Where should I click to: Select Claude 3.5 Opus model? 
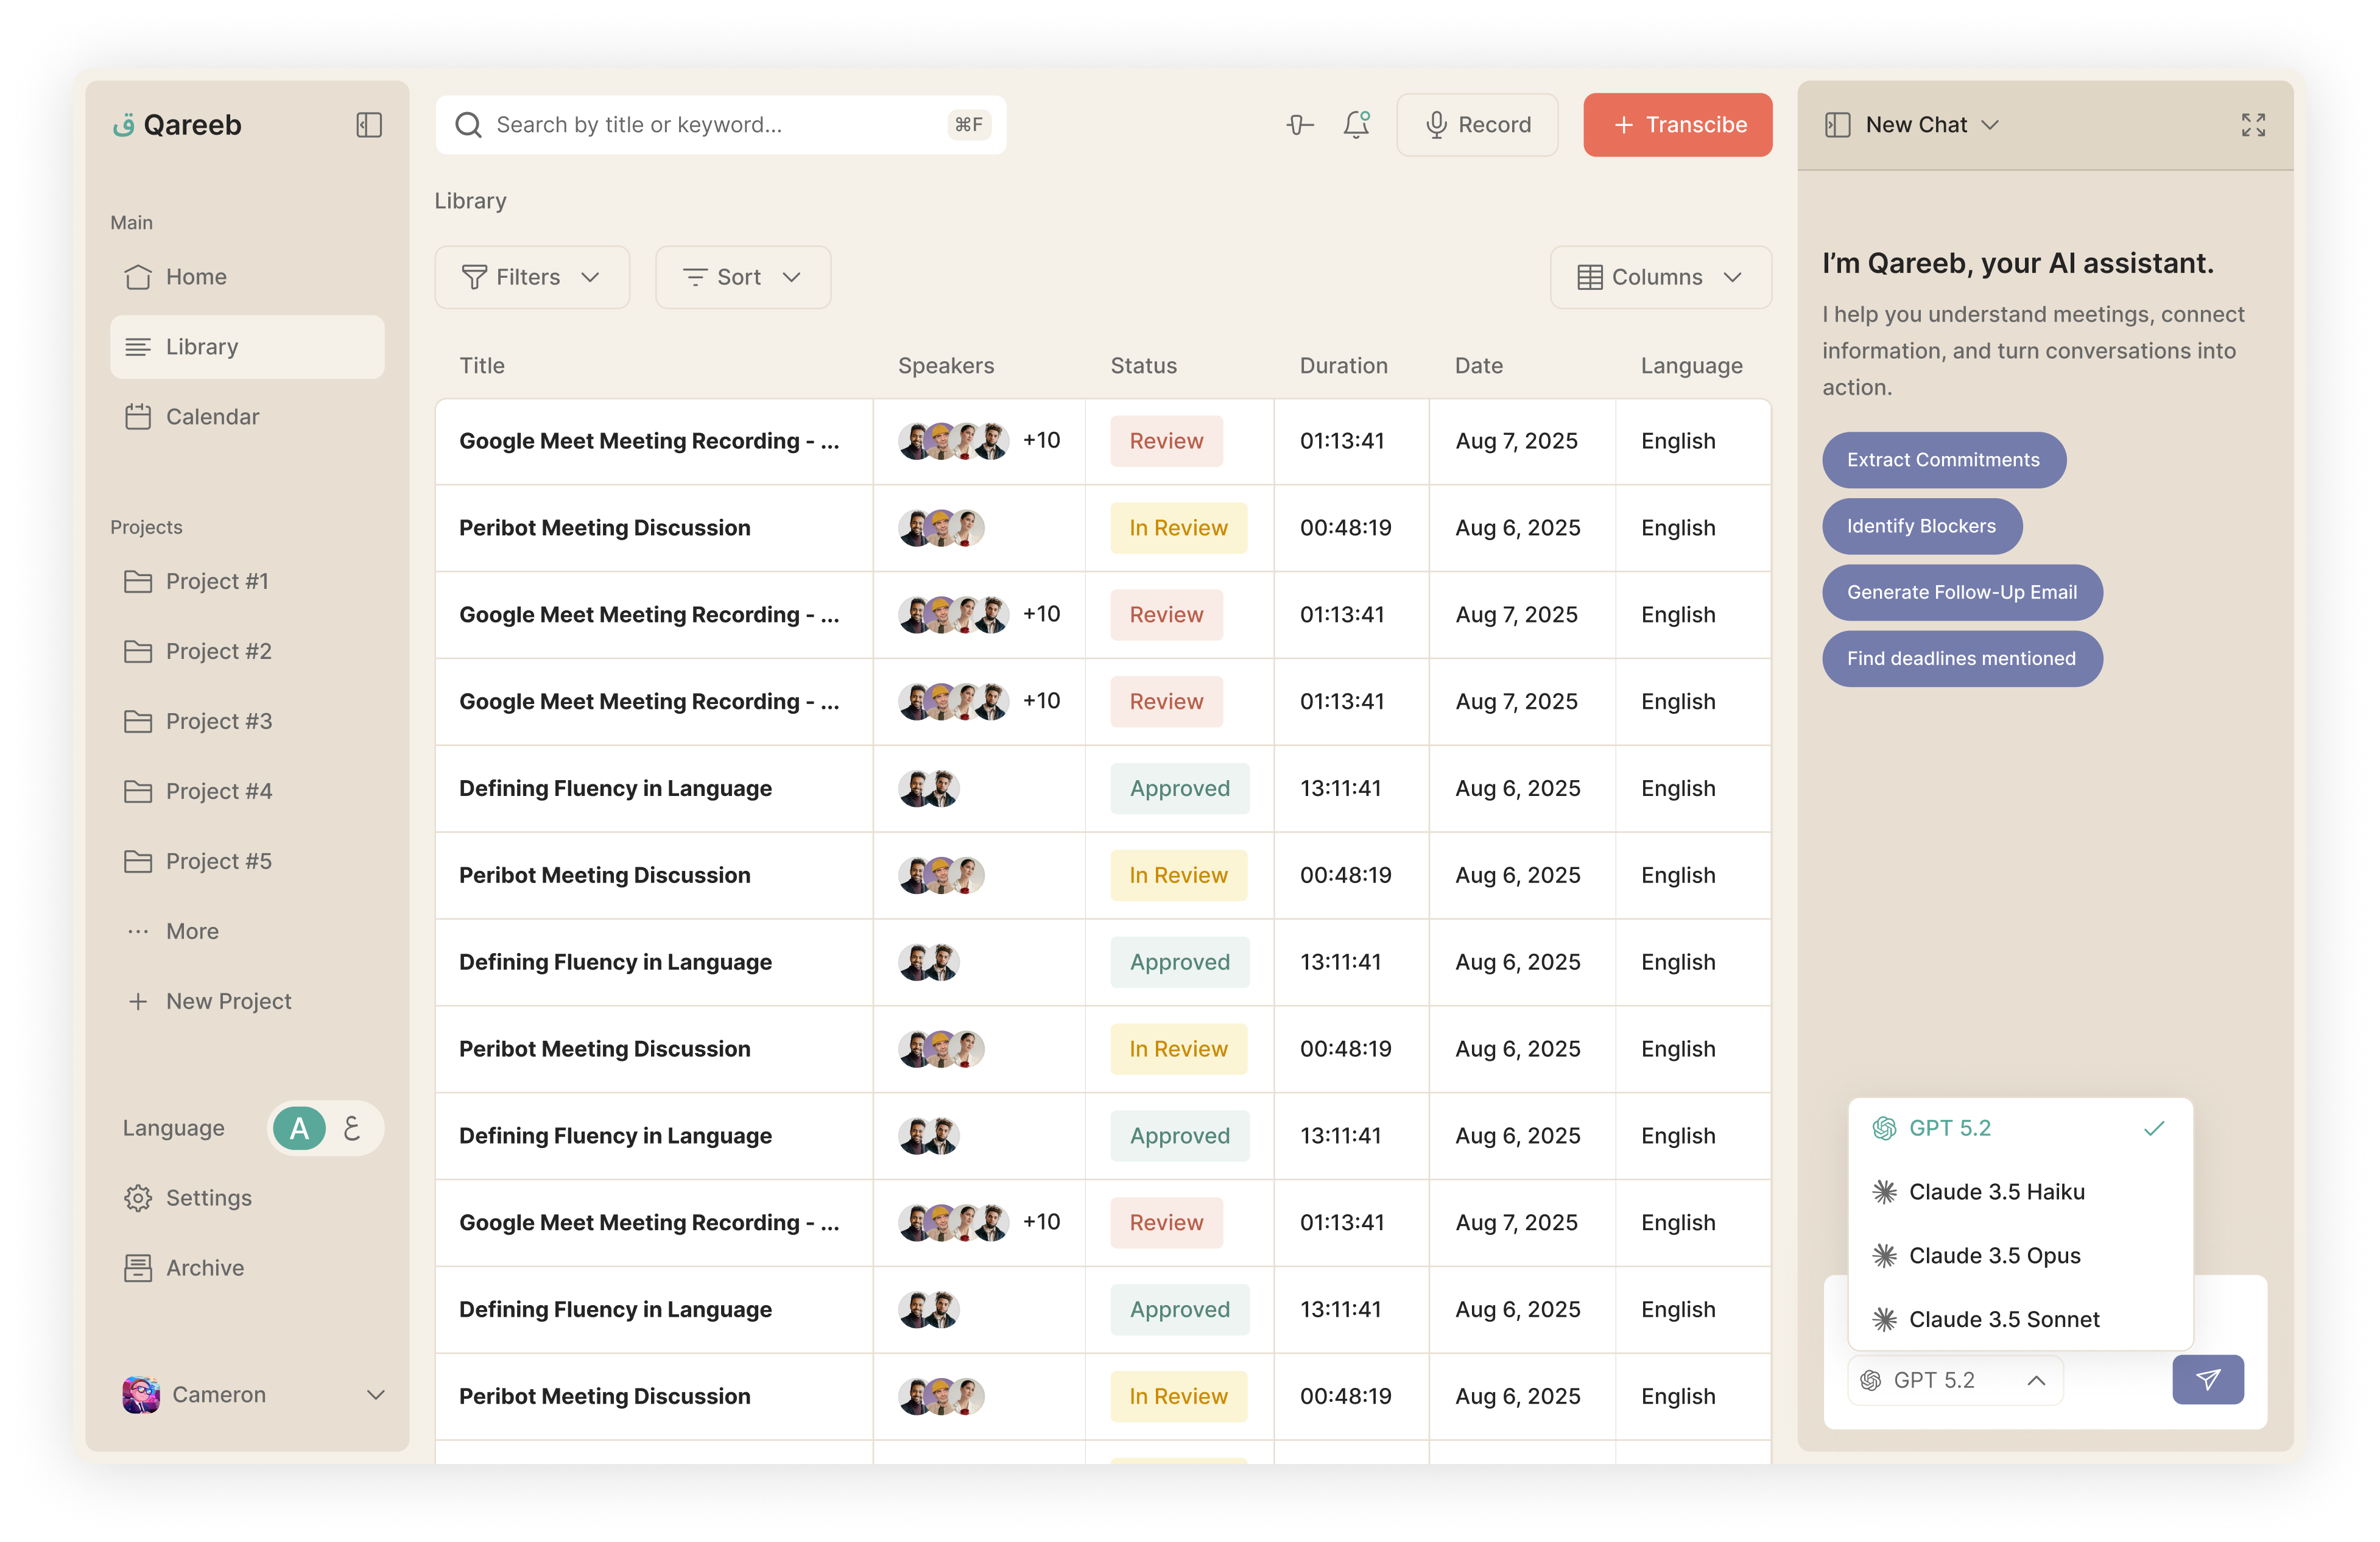(2020, 1256)
